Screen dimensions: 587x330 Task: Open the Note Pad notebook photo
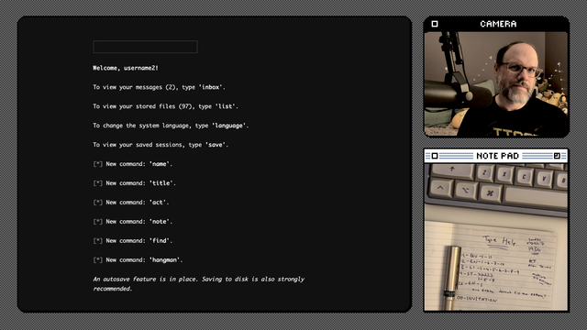496,236
